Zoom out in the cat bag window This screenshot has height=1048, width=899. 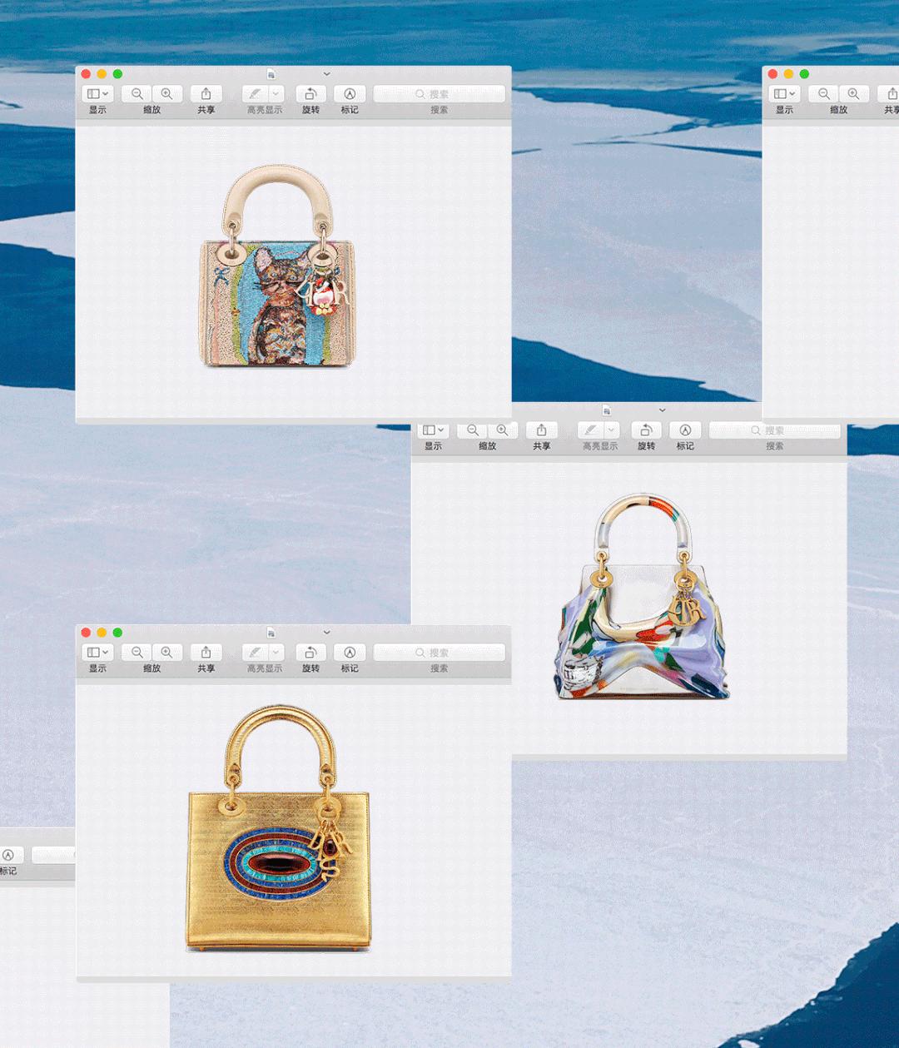[137, 94]
